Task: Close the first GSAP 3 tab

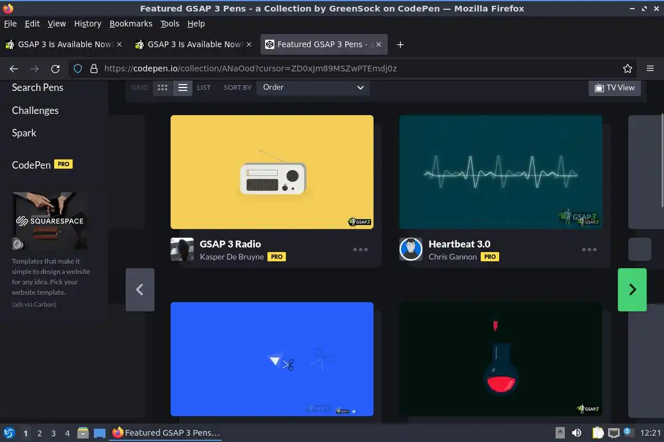Action: pyautogui.click(x=119, y=44)
